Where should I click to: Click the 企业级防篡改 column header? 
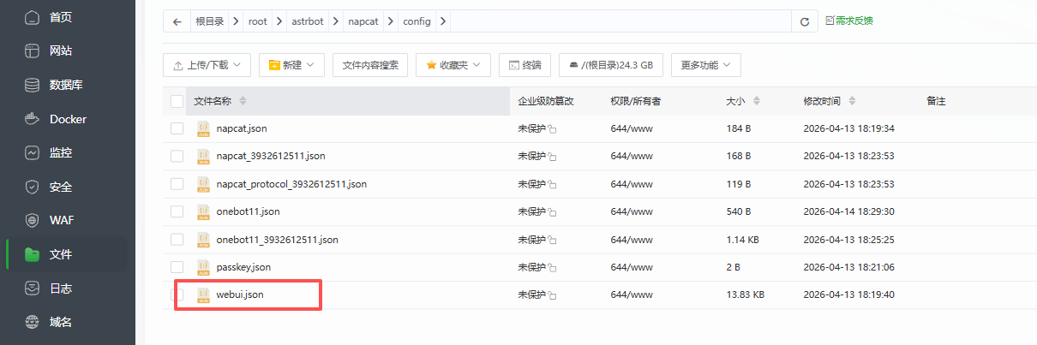546,101
